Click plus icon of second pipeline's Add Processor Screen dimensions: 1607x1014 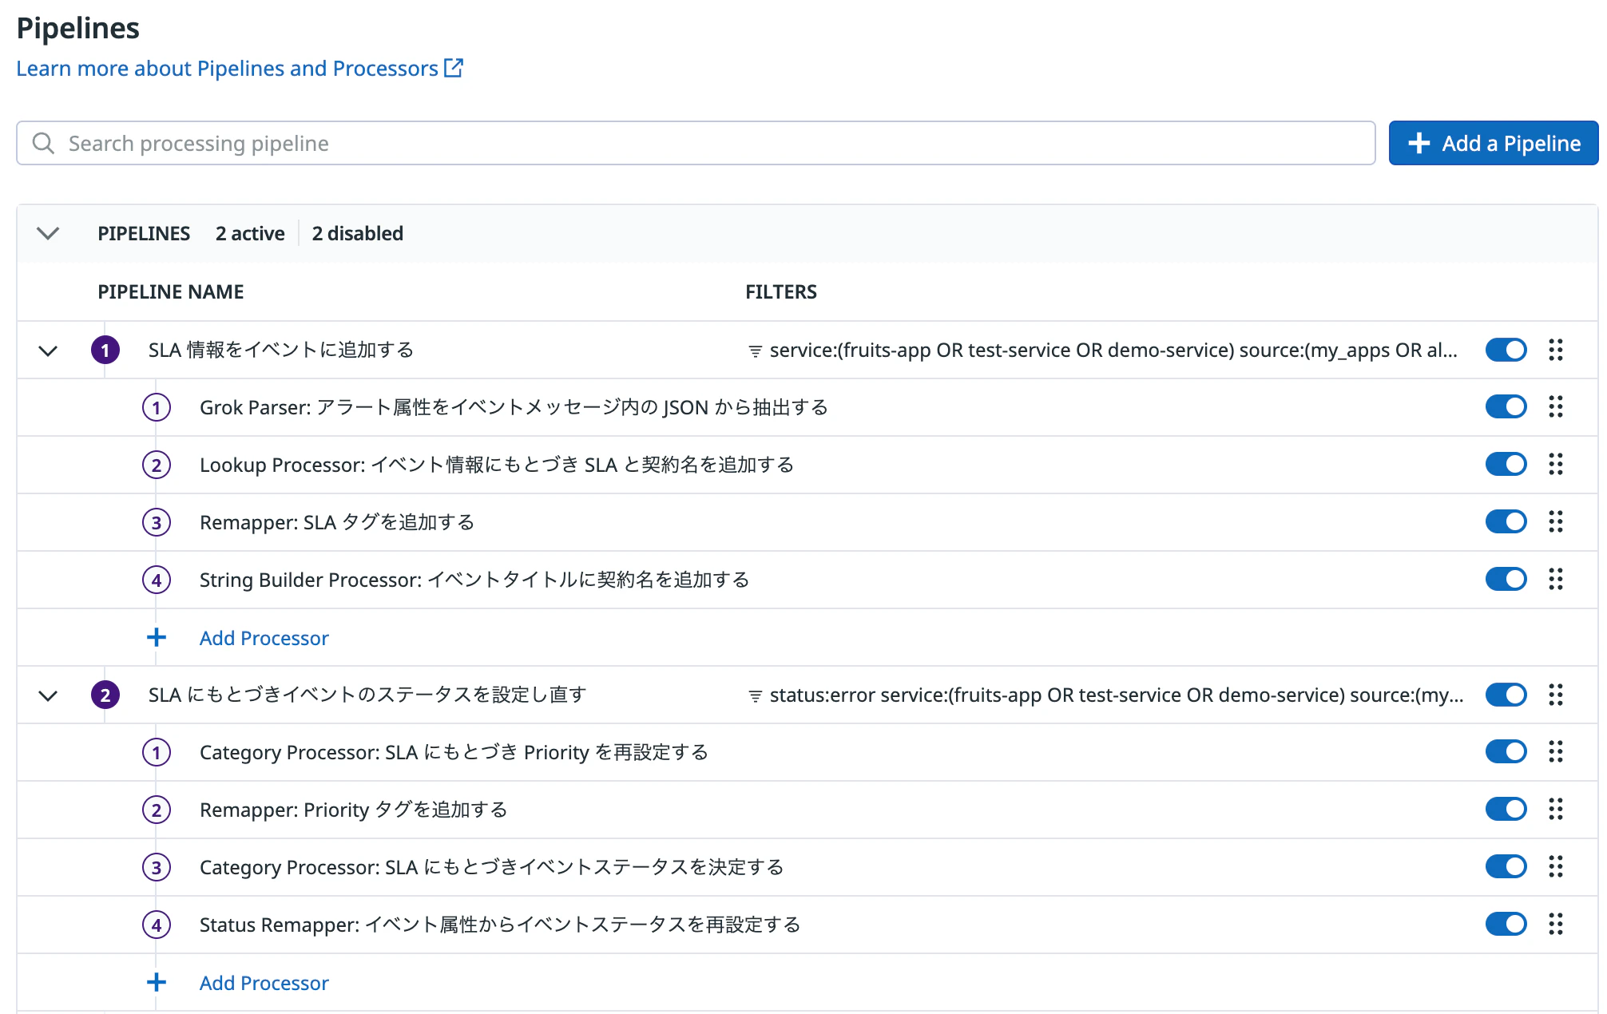157,982
